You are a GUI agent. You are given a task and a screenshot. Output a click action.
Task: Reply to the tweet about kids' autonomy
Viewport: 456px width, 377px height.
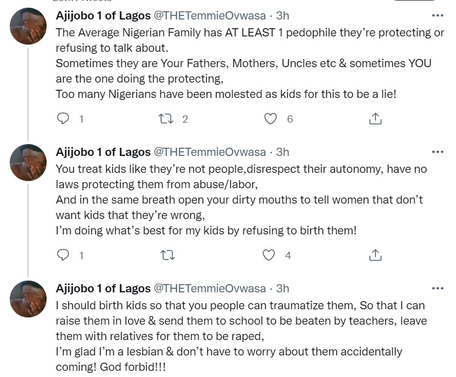[x=63, y=255]
